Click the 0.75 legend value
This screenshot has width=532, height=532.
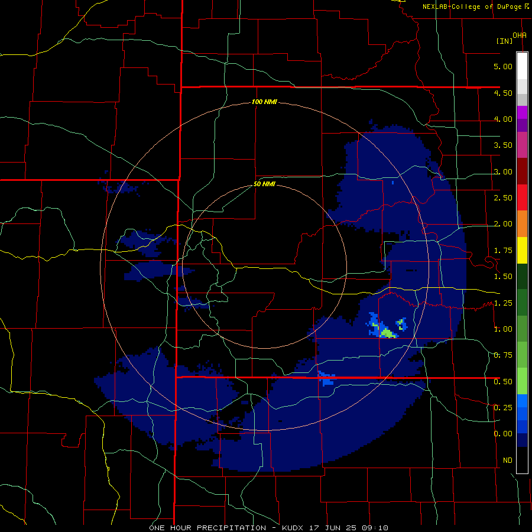click(503, 355)
